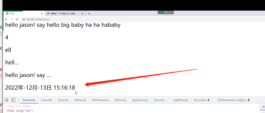This screenshot has height=113, width=265.
Task: Select the Title browser tab
Action: click(24, 14)
